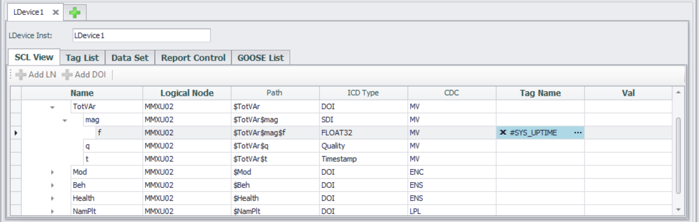
Task: Sort by the Logical Node column header
Action: [187, 93]
